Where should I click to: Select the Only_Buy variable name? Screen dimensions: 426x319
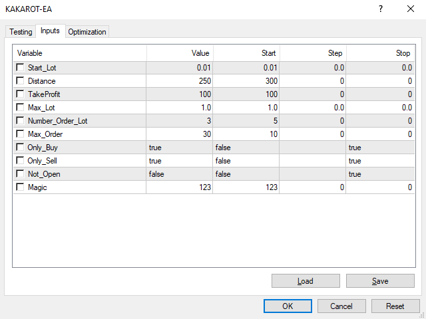point(43,148)
